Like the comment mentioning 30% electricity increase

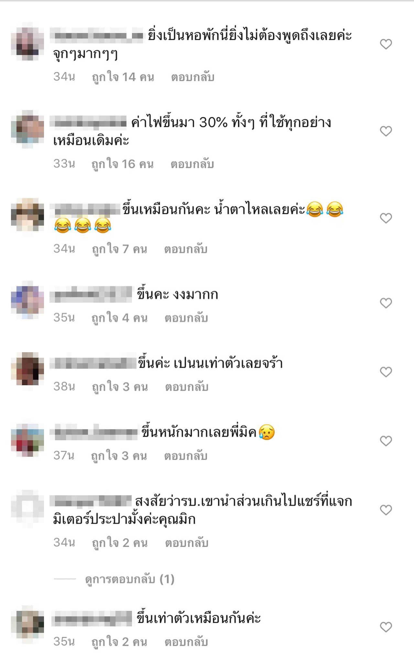coord(386,131)
